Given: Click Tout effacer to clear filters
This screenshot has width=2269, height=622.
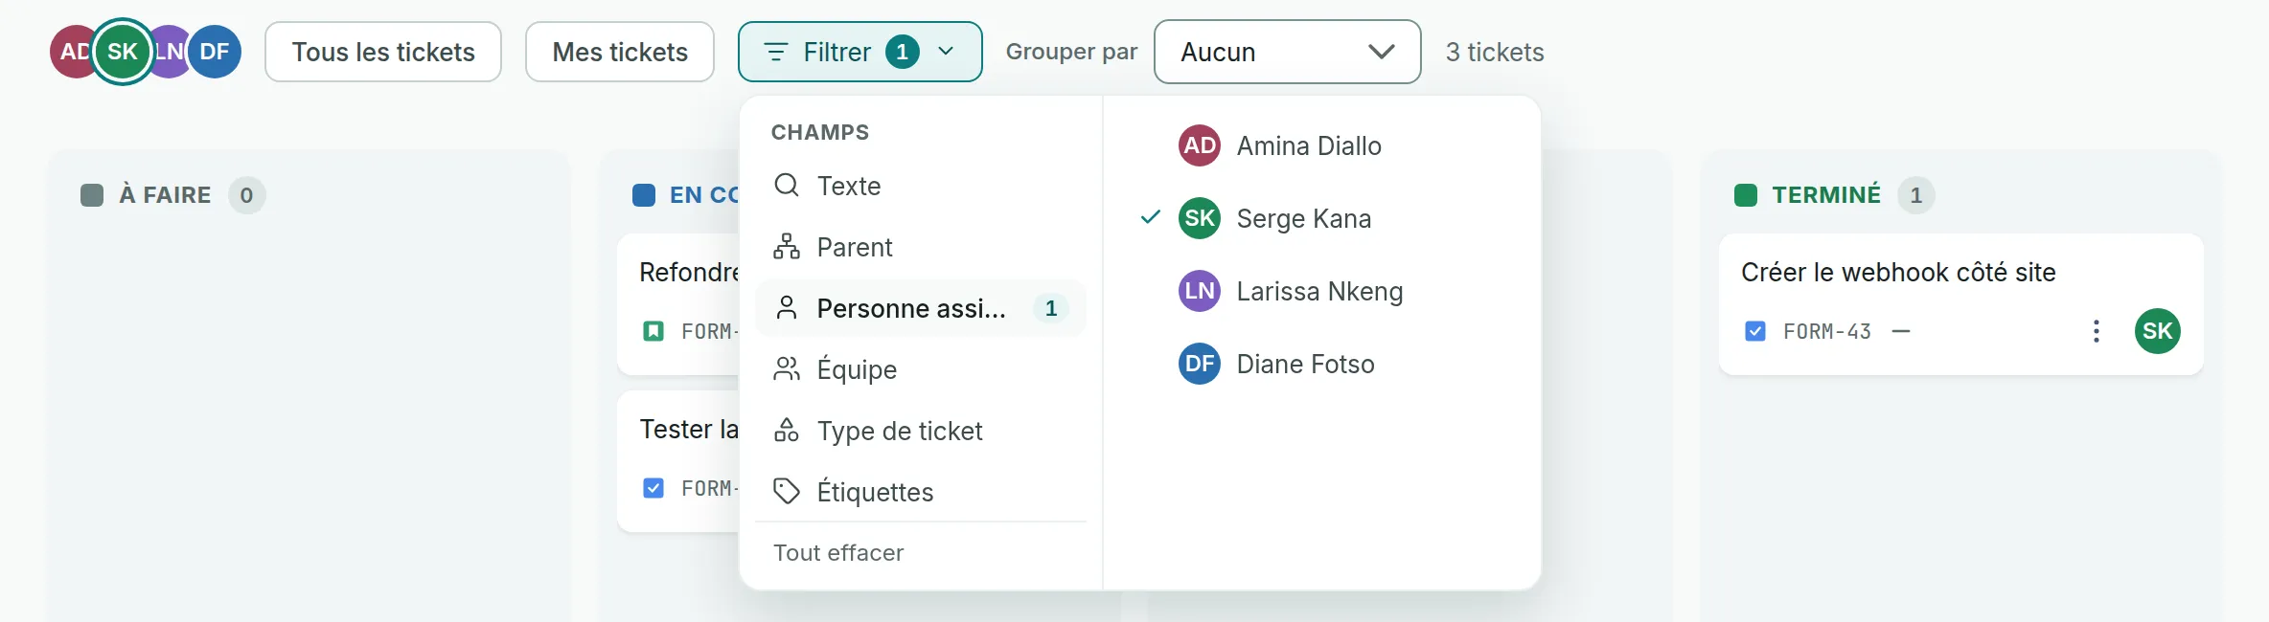Looking at the screenshot, I should pos(838,553).
